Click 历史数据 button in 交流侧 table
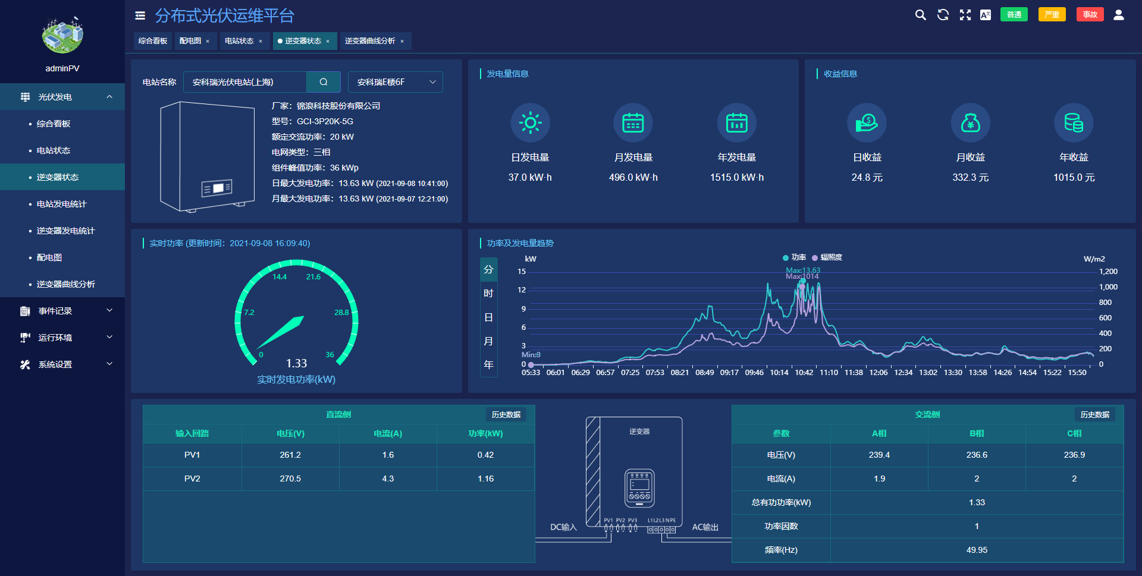Viewport: 1142px width, 576px height. pos(1094,414)
